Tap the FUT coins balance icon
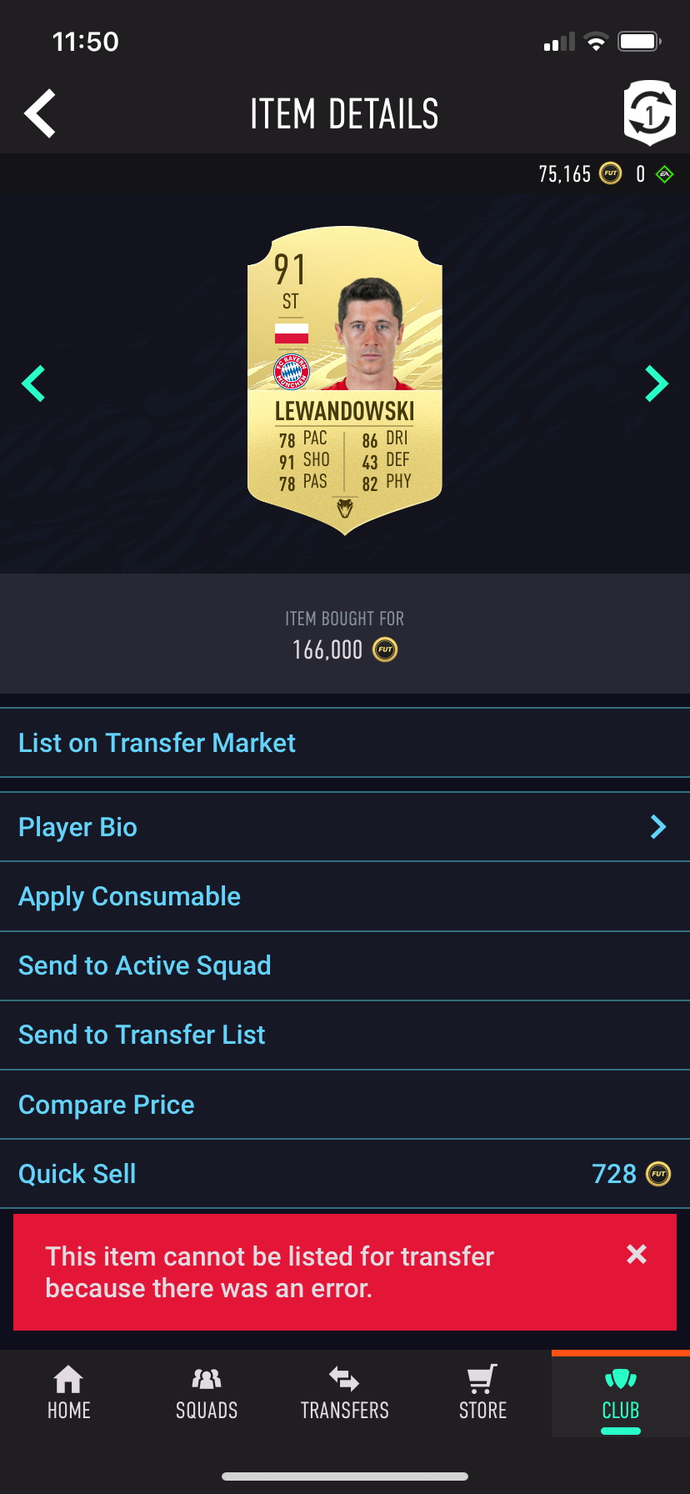The width and height of the screenshot is (690, 1494). (x=611, y=173)
